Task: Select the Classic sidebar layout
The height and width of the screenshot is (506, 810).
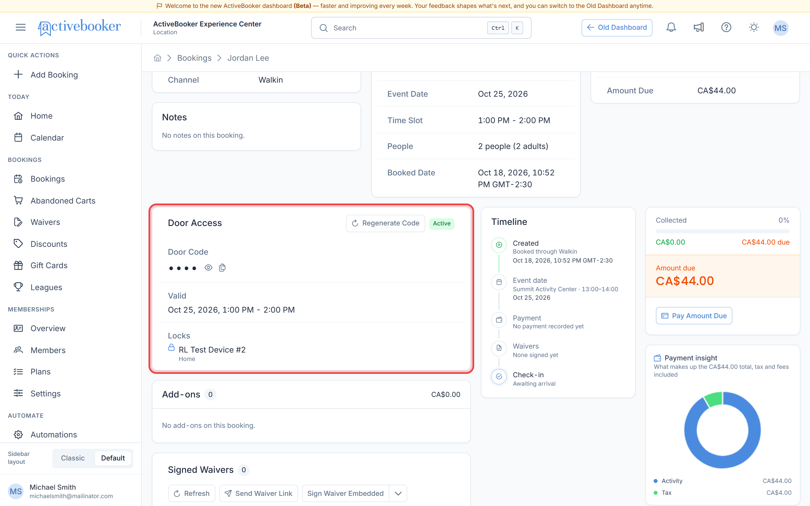Action: (73, 458)
